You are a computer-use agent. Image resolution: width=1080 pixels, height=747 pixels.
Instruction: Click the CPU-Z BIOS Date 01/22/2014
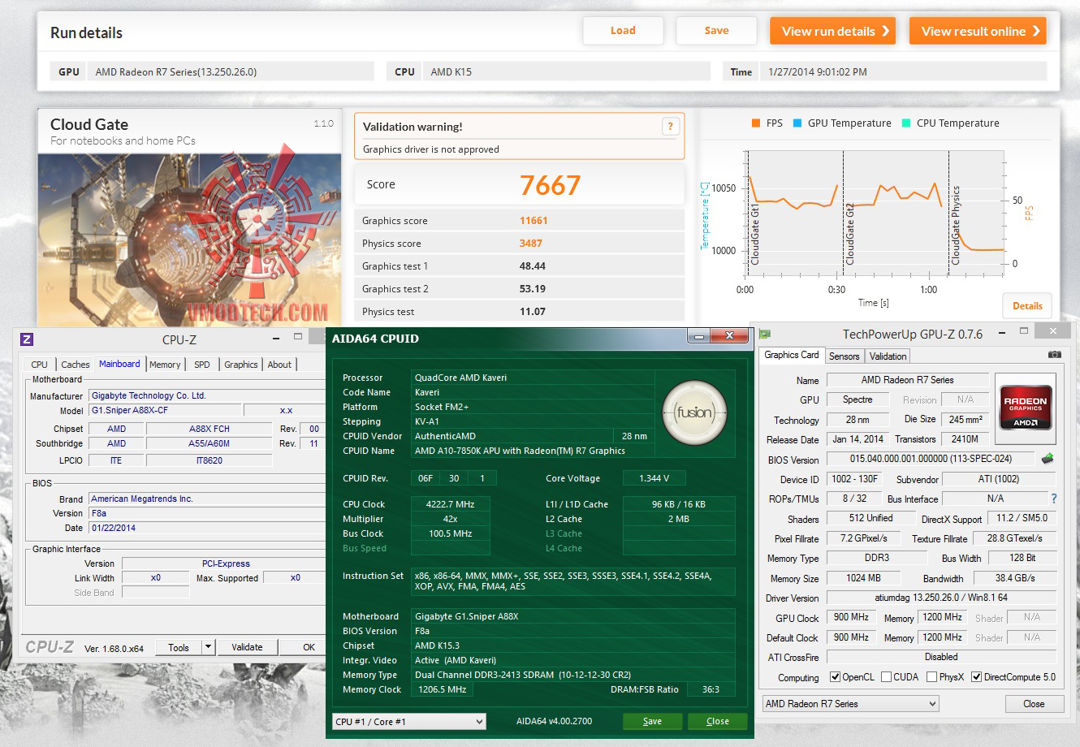(206, 528)
